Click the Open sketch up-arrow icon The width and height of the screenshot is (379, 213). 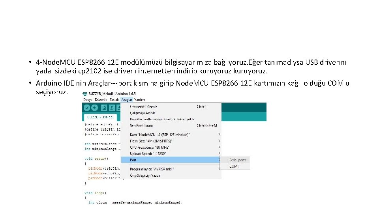tap(112, 108)
